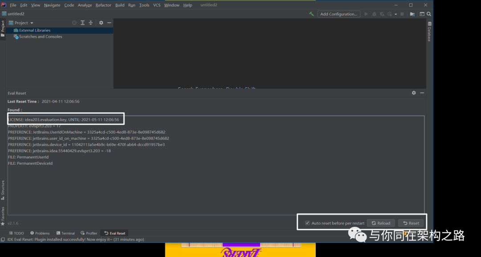
Task: Open the Profiler tool window tab
Action: [x=89, y=233]
